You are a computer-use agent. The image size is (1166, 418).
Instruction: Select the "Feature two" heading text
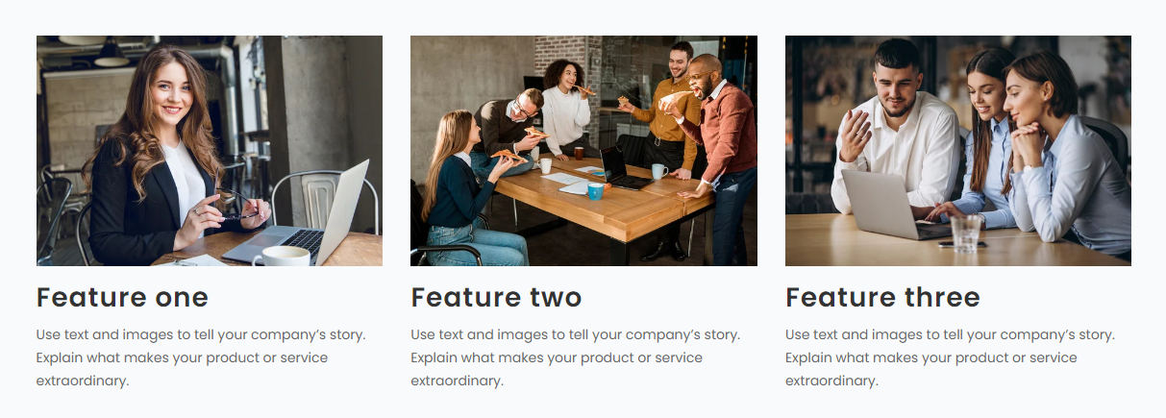pos(496,298)
